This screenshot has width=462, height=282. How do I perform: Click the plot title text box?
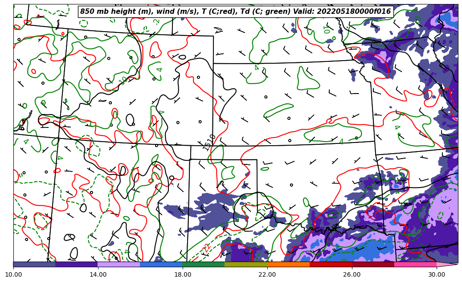click(x=235, y=12)
